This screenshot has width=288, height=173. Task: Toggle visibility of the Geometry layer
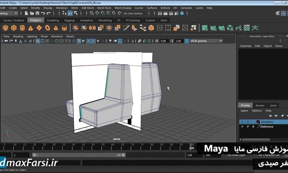point(242,122)
